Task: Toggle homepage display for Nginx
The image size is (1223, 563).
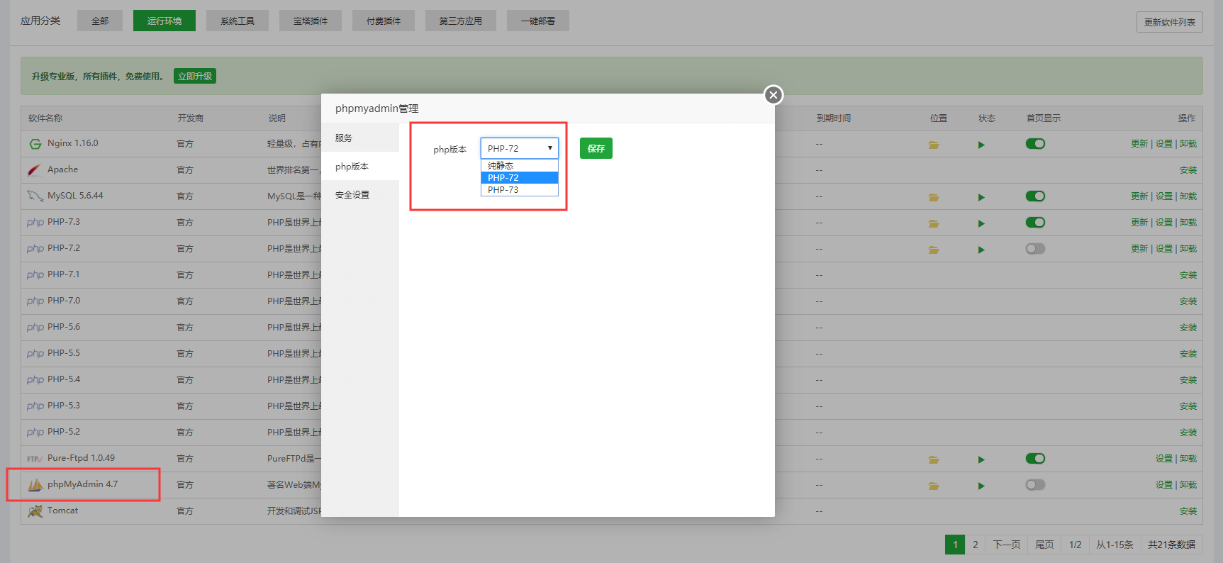Action: (1035, 144)
